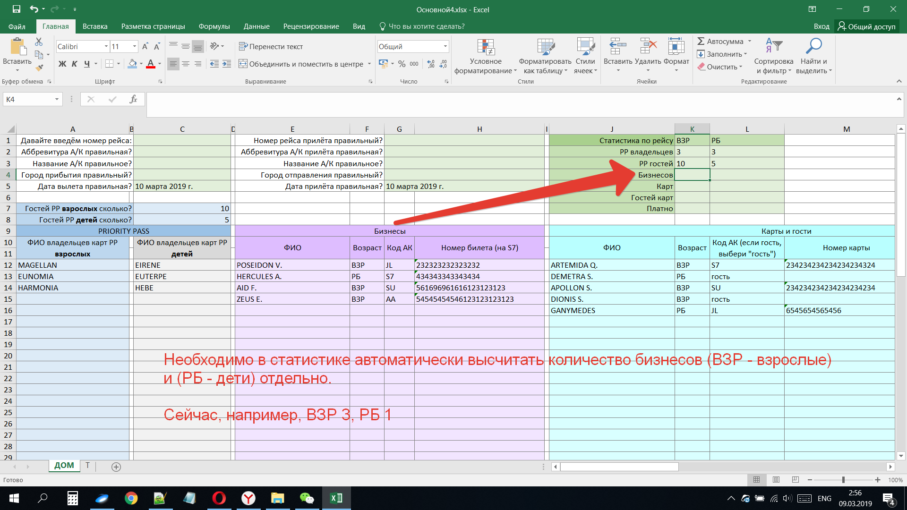Align text left
907x510 pixels.
coord(173,64)
